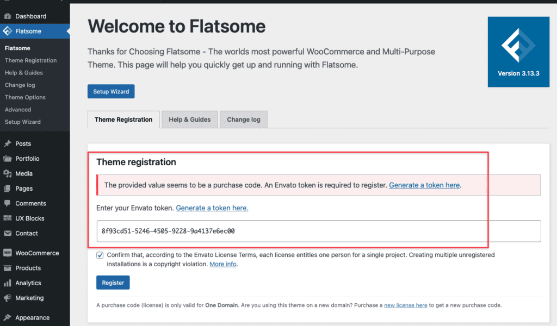Click the Flatsome diamond logo icon in sidebar
The image size is (557, 326).
pyautogui.click(x=8, y=31)
